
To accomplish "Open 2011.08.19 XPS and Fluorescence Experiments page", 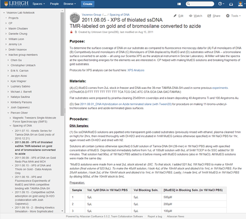I will (32, 183).
